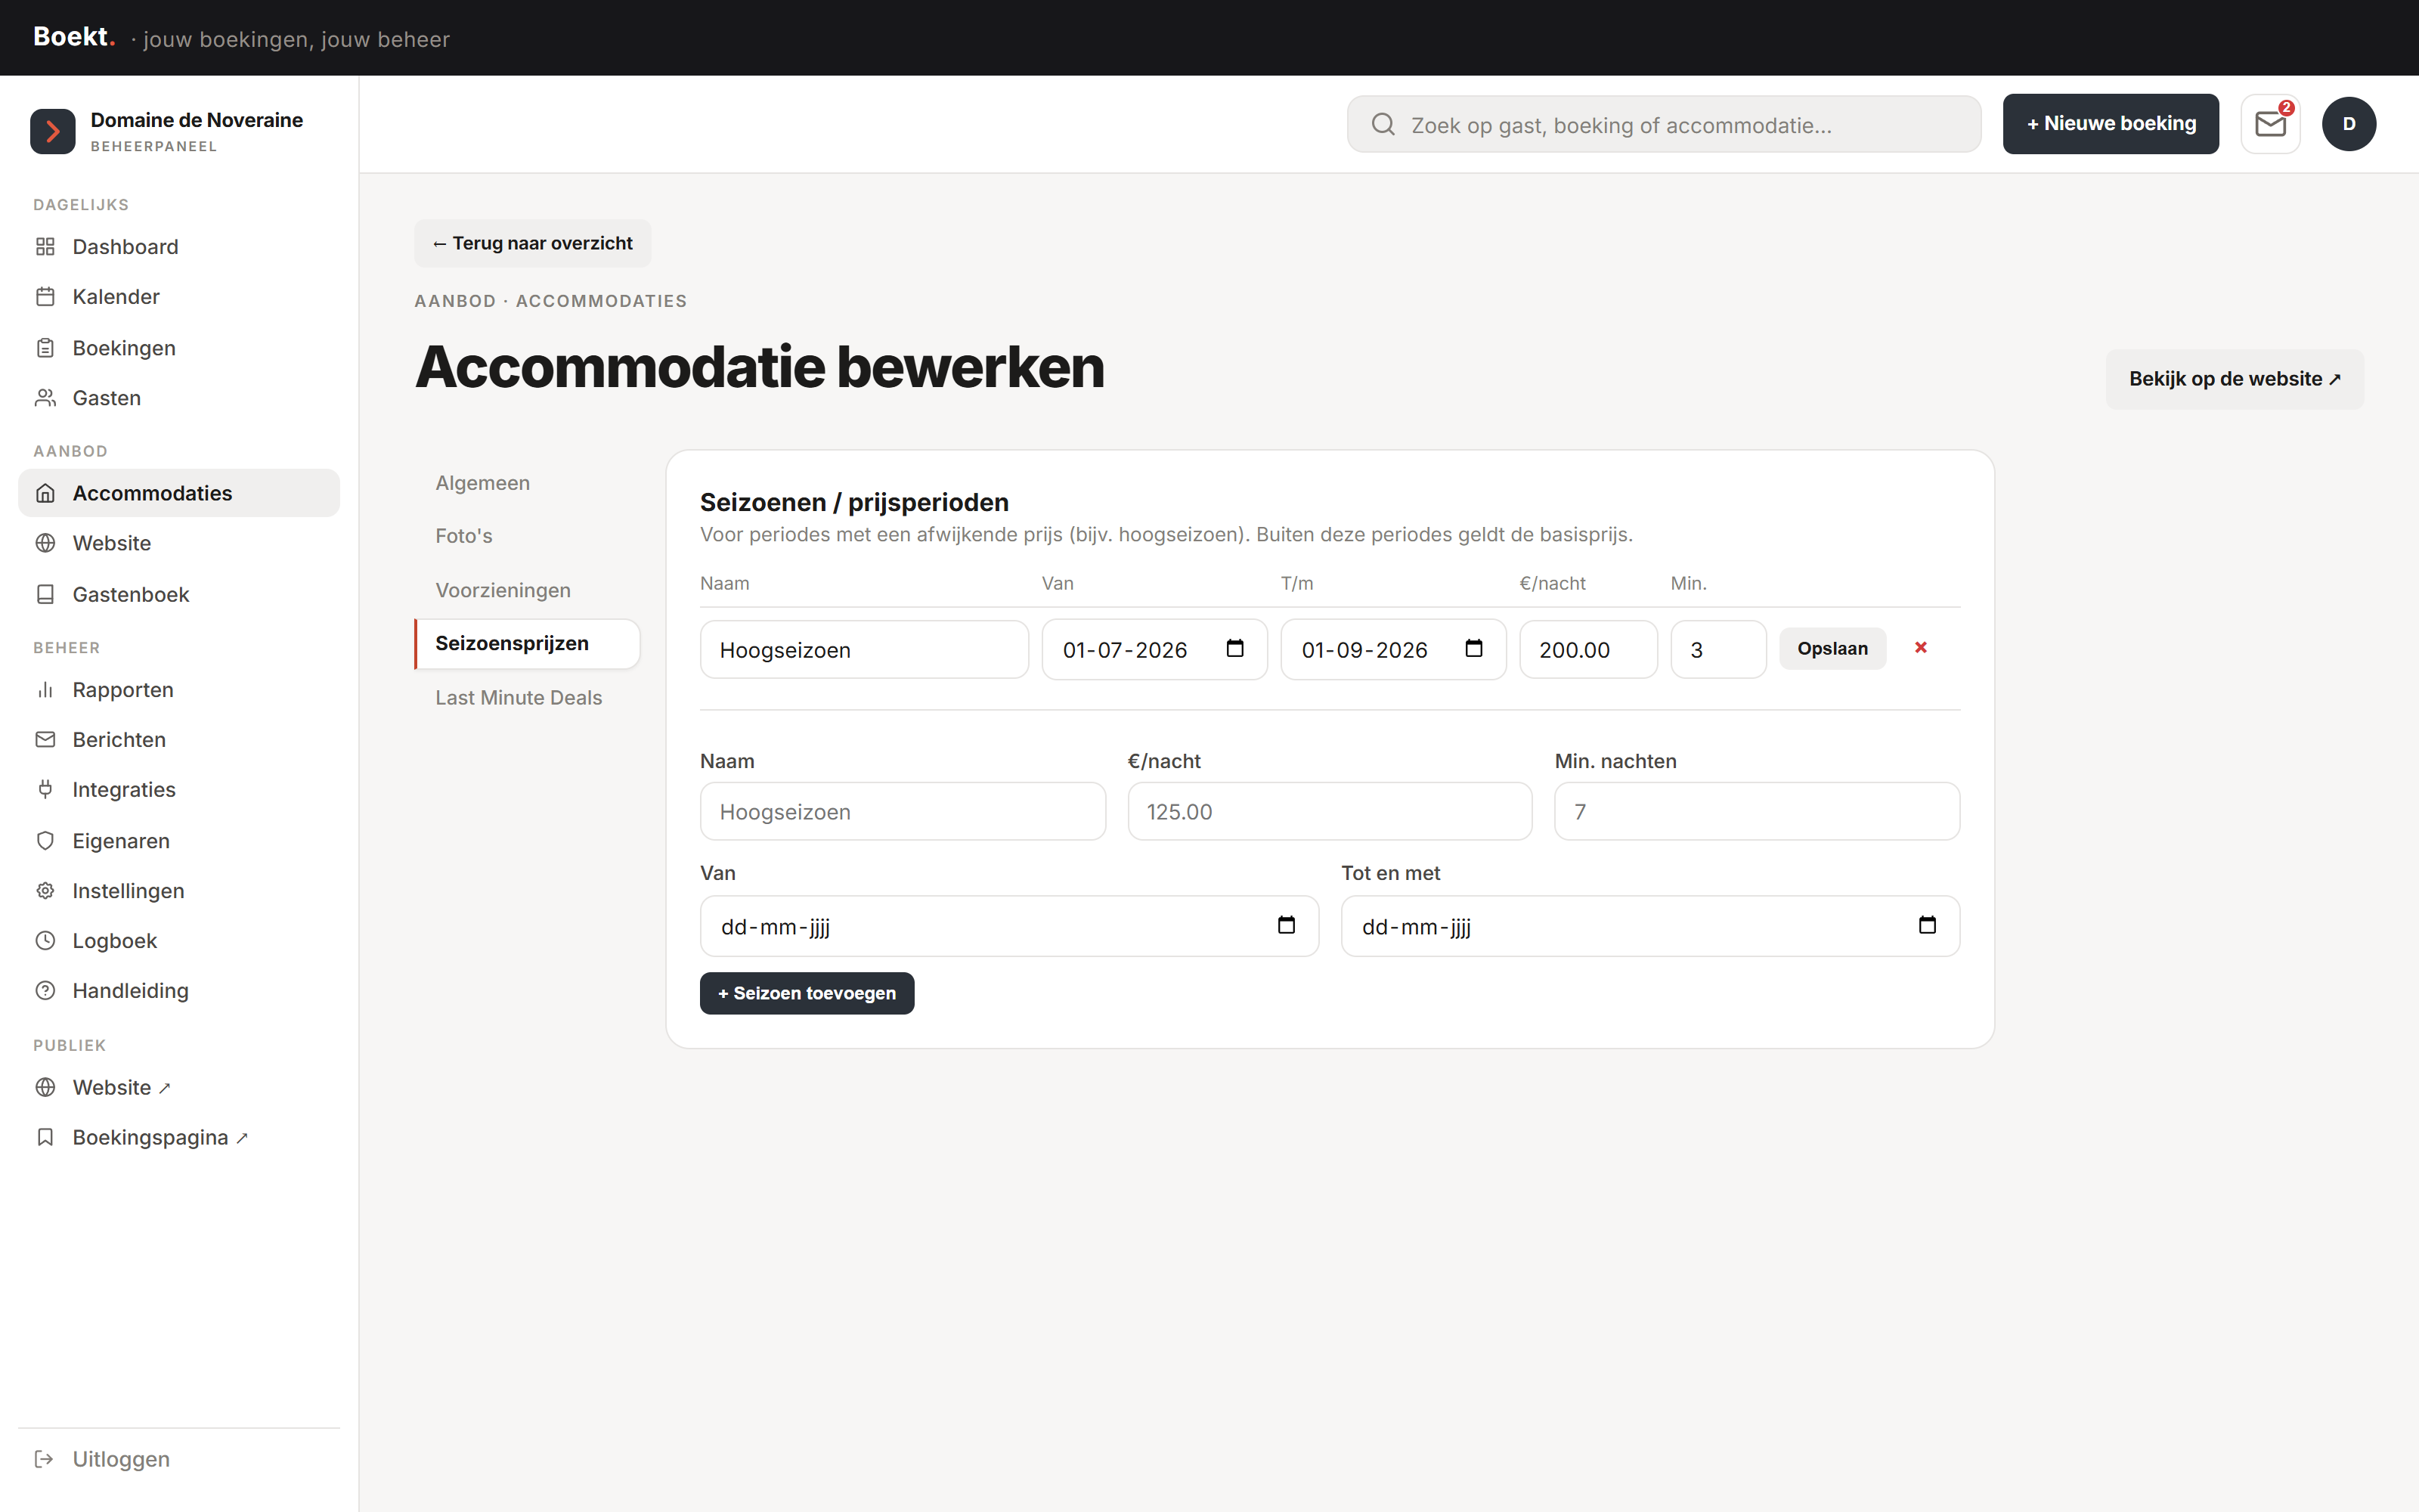Click the Nieuwe boeking button
The width and height of the screenshot is (2419, 1512).
pos(2110,124)
